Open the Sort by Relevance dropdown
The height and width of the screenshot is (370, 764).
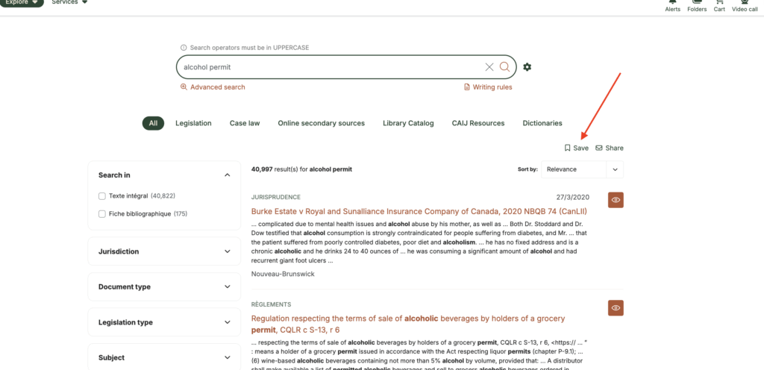tap(582, 169)
